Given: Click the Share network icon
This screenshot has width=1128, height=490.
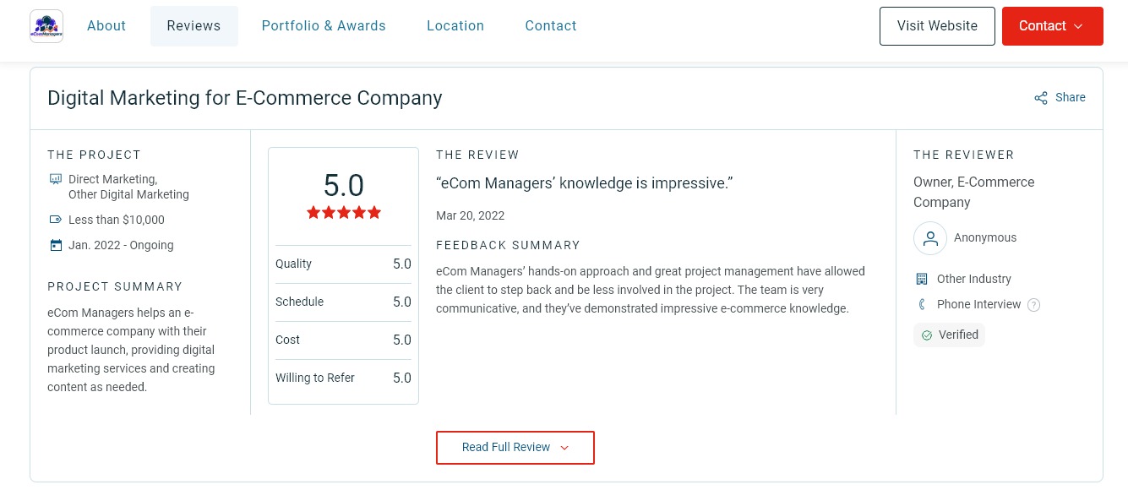Looking at the screenshot, I should (1041, 98).
